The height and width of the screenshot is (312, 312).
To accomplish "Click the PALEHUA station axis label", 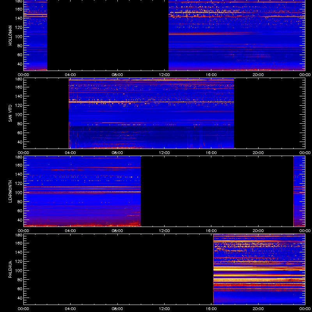I will (x=10, y=269).
